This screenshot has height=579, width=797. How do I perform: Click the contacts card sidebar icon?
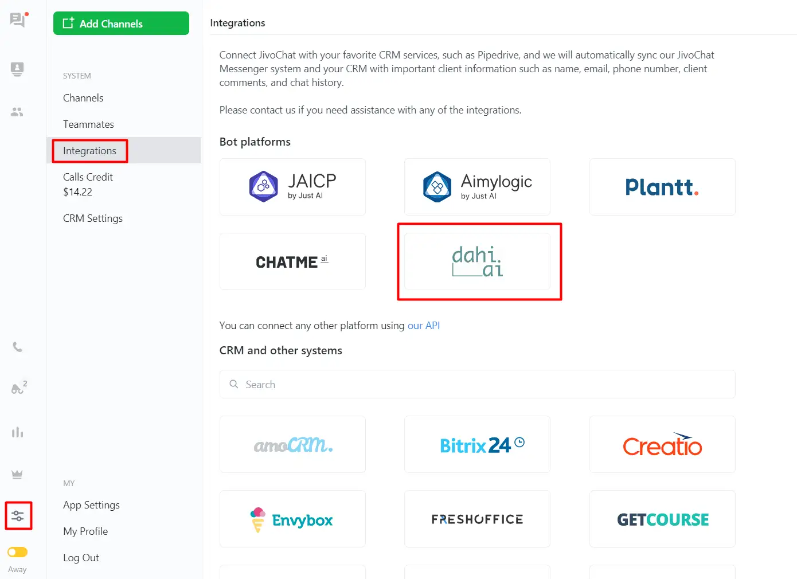tap(17, 69)
